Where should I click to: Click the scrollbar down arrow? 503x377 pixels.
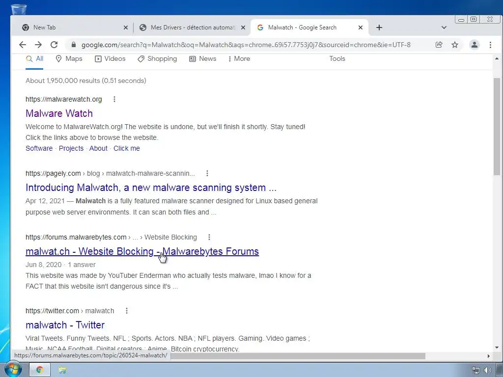(497, 348)
